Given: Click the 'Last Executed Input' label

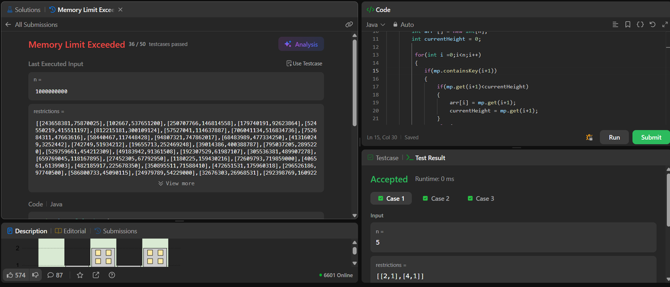Looking at the screenshot, I should (56, 64).
